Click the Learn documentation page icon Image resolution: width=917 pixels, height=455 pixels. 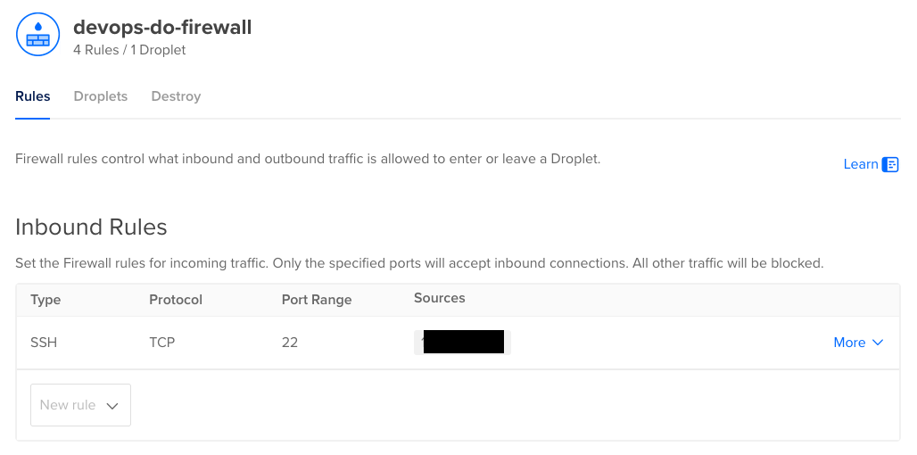coord(890,164)
